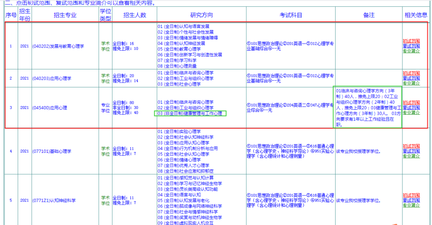Click the (0771Z1)认知神经科学 major name

pos(54,200)
